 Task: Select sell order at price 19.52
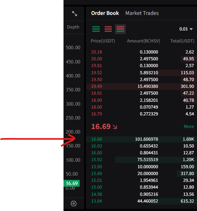tap(142, 73)
